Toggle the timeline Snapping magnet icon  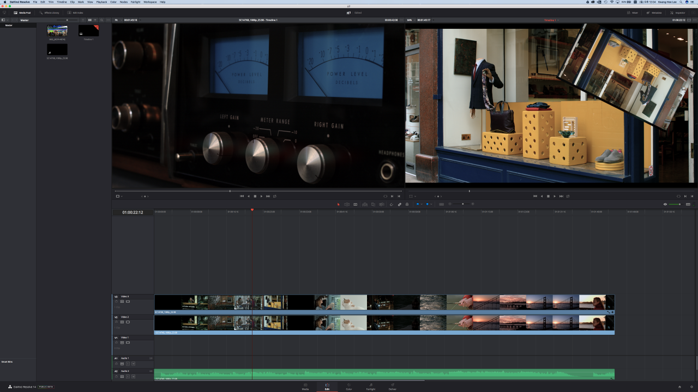(x=391, y=204)
